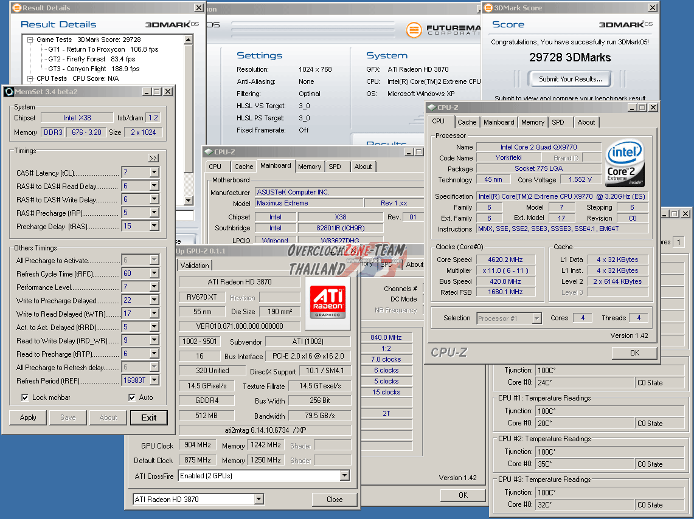Toggle the Auto checkbox in MemSet
This screenshot has height=519, width=694.
pyautogui.click(x=132, y=397)
